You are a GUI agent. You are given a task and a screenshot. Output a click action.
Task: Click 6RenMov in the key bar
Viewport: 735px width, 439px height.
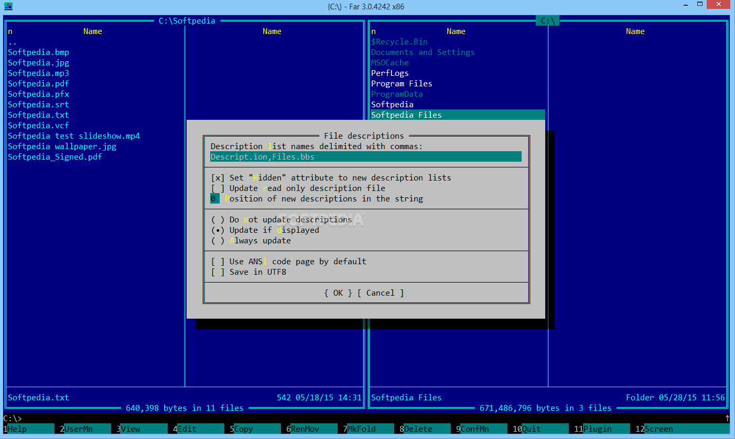tap(312, 429)
